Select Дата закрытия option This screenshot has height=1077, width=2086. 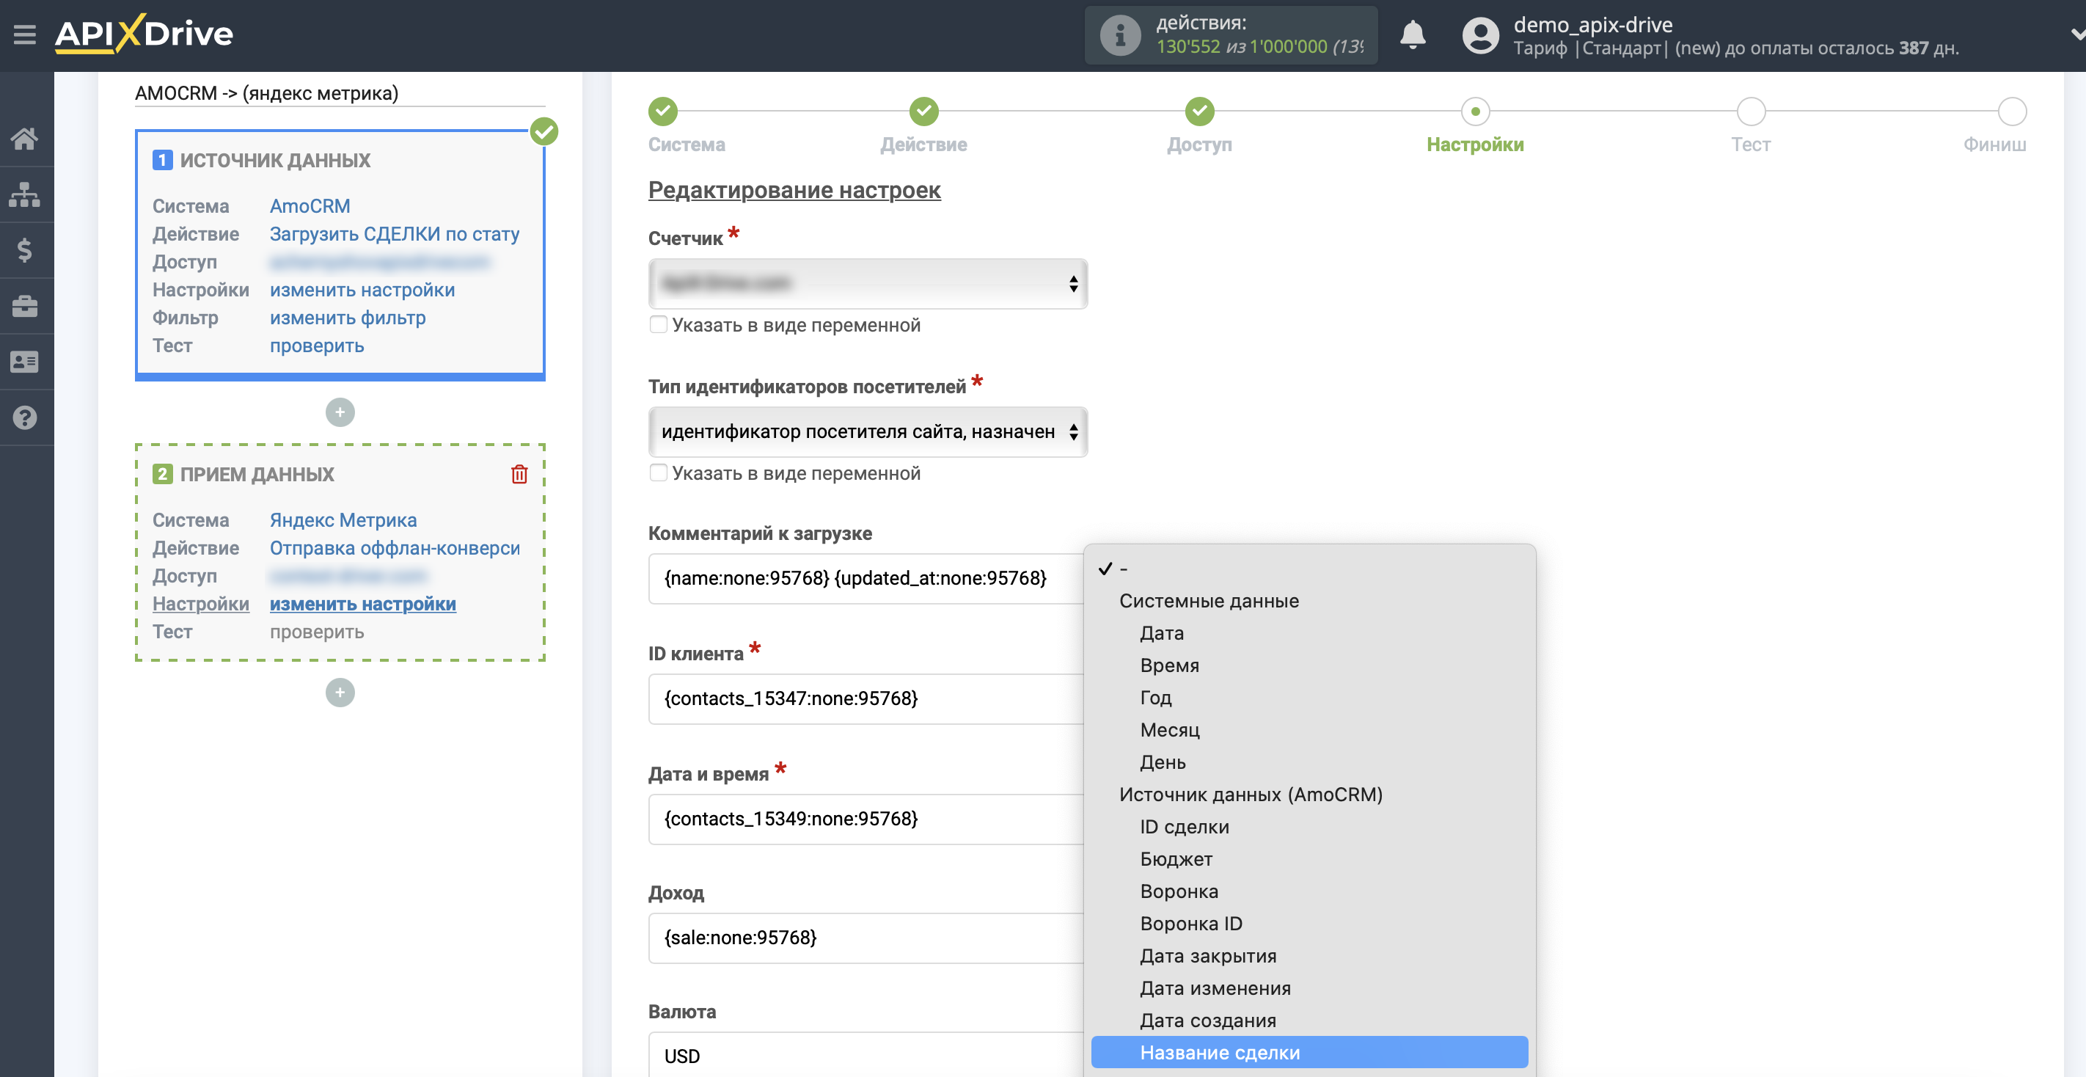pyautogui.click(x=1309, y=957)
